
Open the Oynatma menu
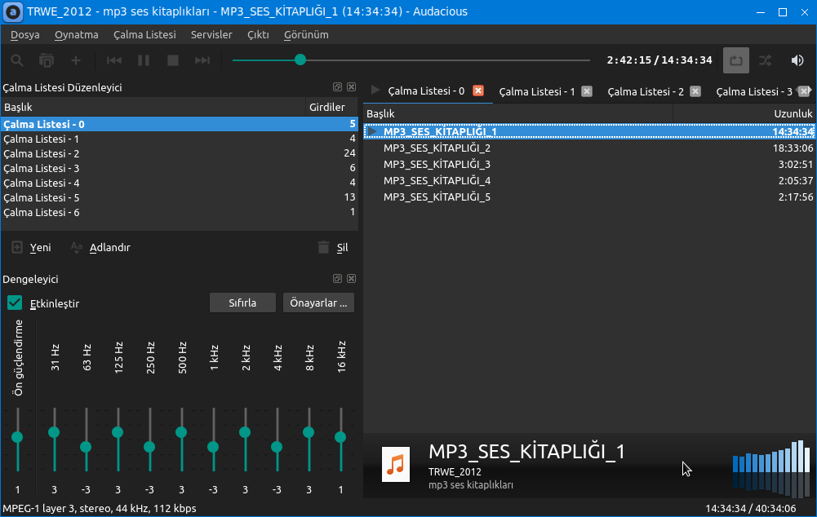coord(77,35)
